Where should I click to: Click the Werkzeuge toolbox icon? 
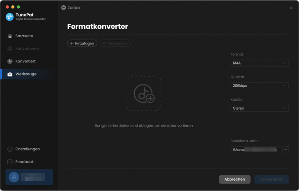[10, 74]
